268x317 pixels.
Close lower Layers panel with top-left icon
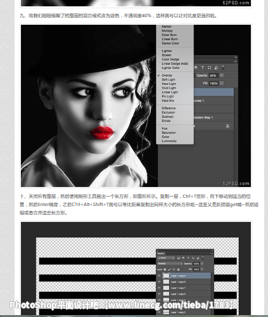[x=158, y=250]
